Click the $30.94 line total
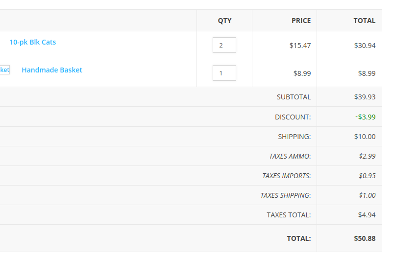 tap(365, 46)
